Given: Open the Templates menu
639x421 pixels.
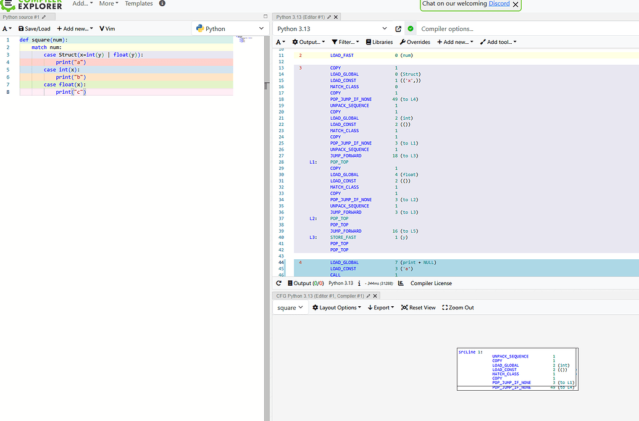Looking at the screenshot, I should (139, 4).
